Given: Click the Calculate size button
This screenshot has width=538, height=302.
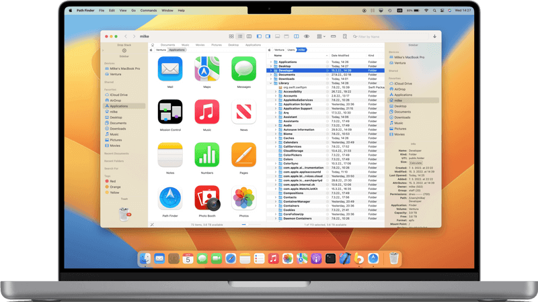Looking at the screenshot, I should click(416, 163).
